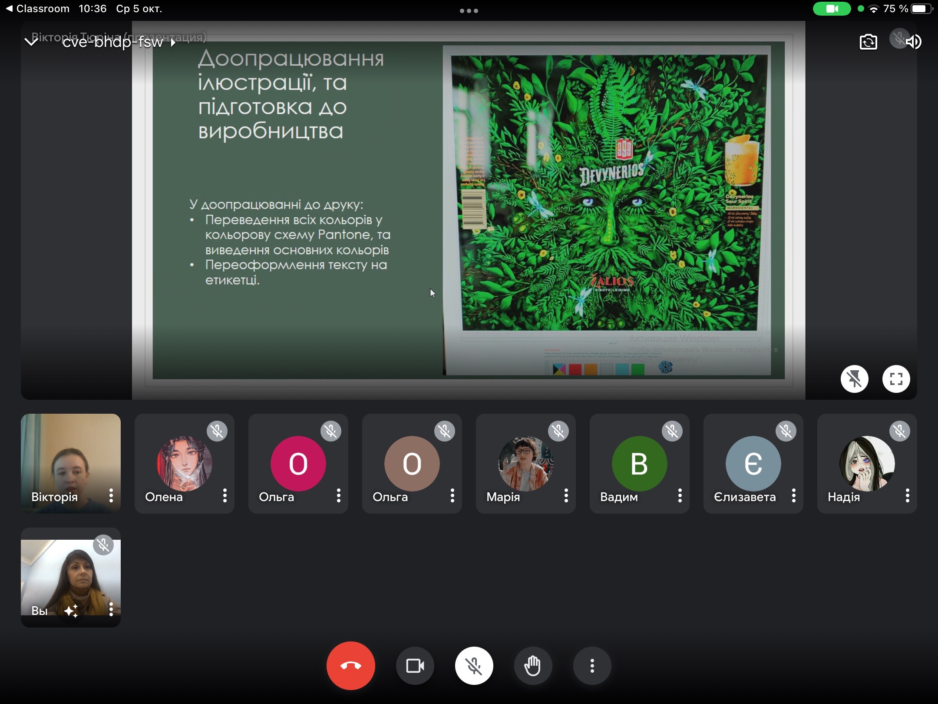
Task: Select Олена's participant avatar
Action: click(x=185, y=463)
